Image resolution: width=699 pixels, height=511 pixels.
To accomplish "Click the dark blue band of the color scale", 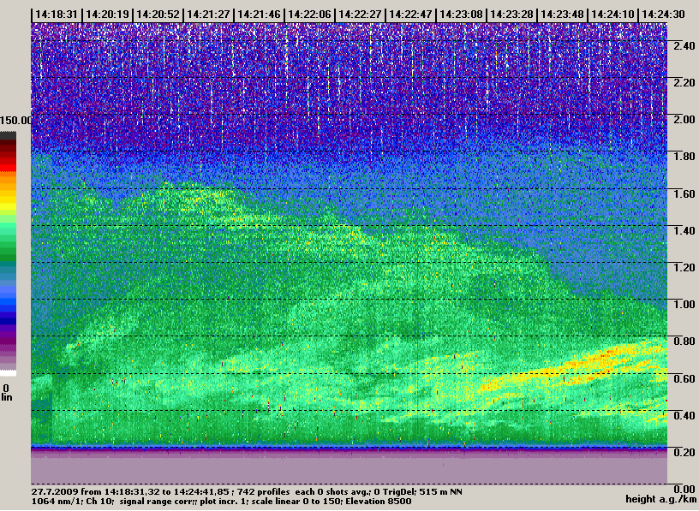I will pyautogui.click(x=8, y=320).
